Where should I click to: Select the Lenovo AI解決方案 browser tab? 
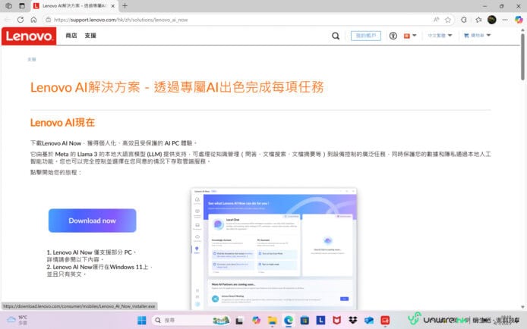tap(74, 6)
